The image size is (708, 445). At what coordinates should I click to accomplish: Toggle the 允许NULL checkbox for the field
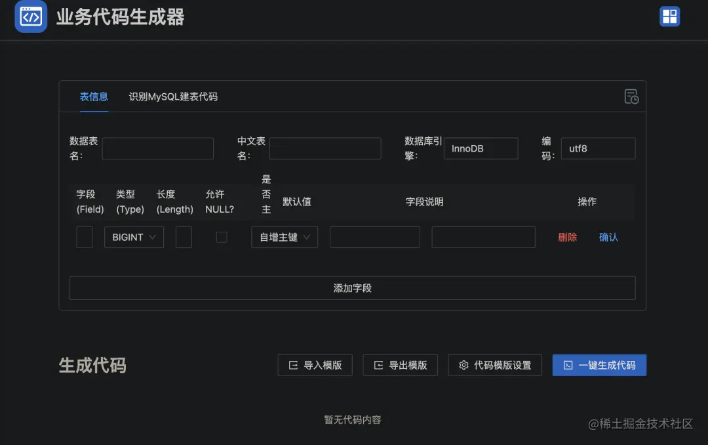coord(221,237)
